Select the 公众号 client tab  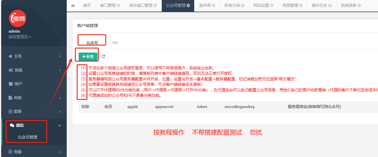[92, 43]
